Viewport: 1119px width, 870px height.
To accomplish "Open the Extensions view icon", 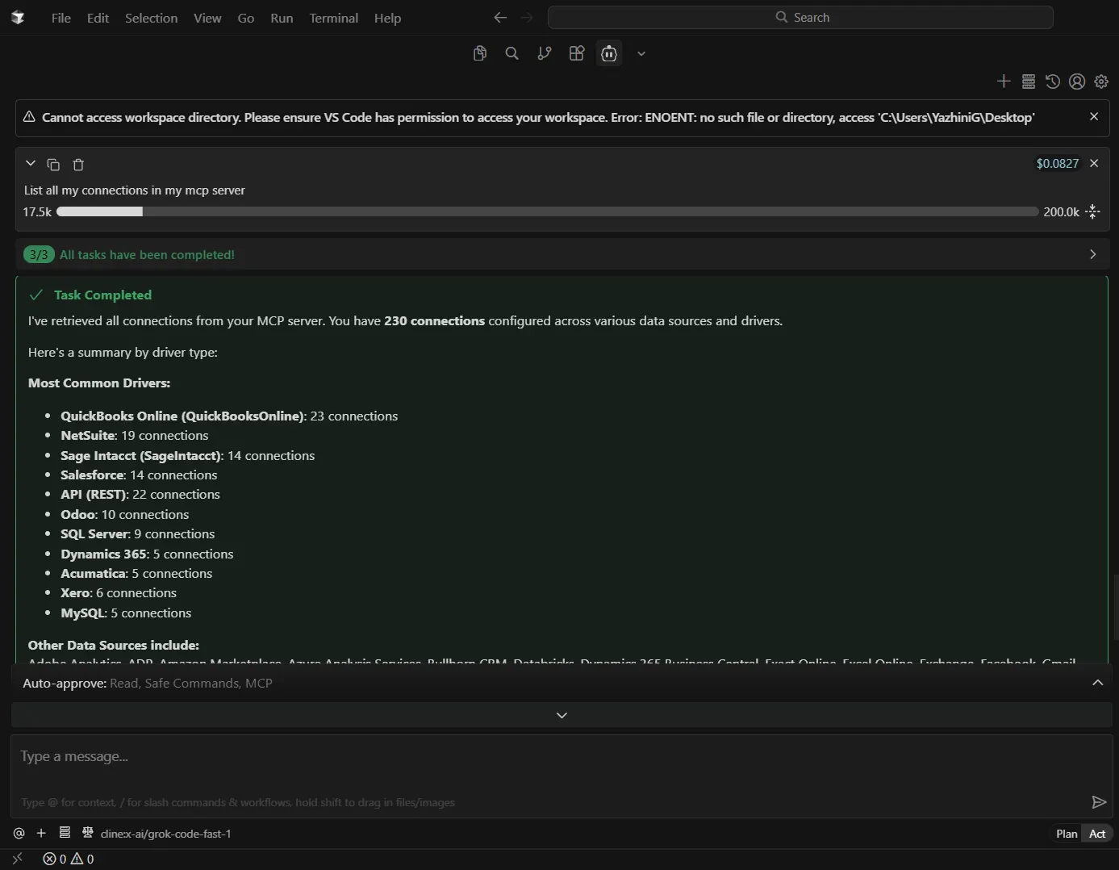I will [x=576, y=53].
